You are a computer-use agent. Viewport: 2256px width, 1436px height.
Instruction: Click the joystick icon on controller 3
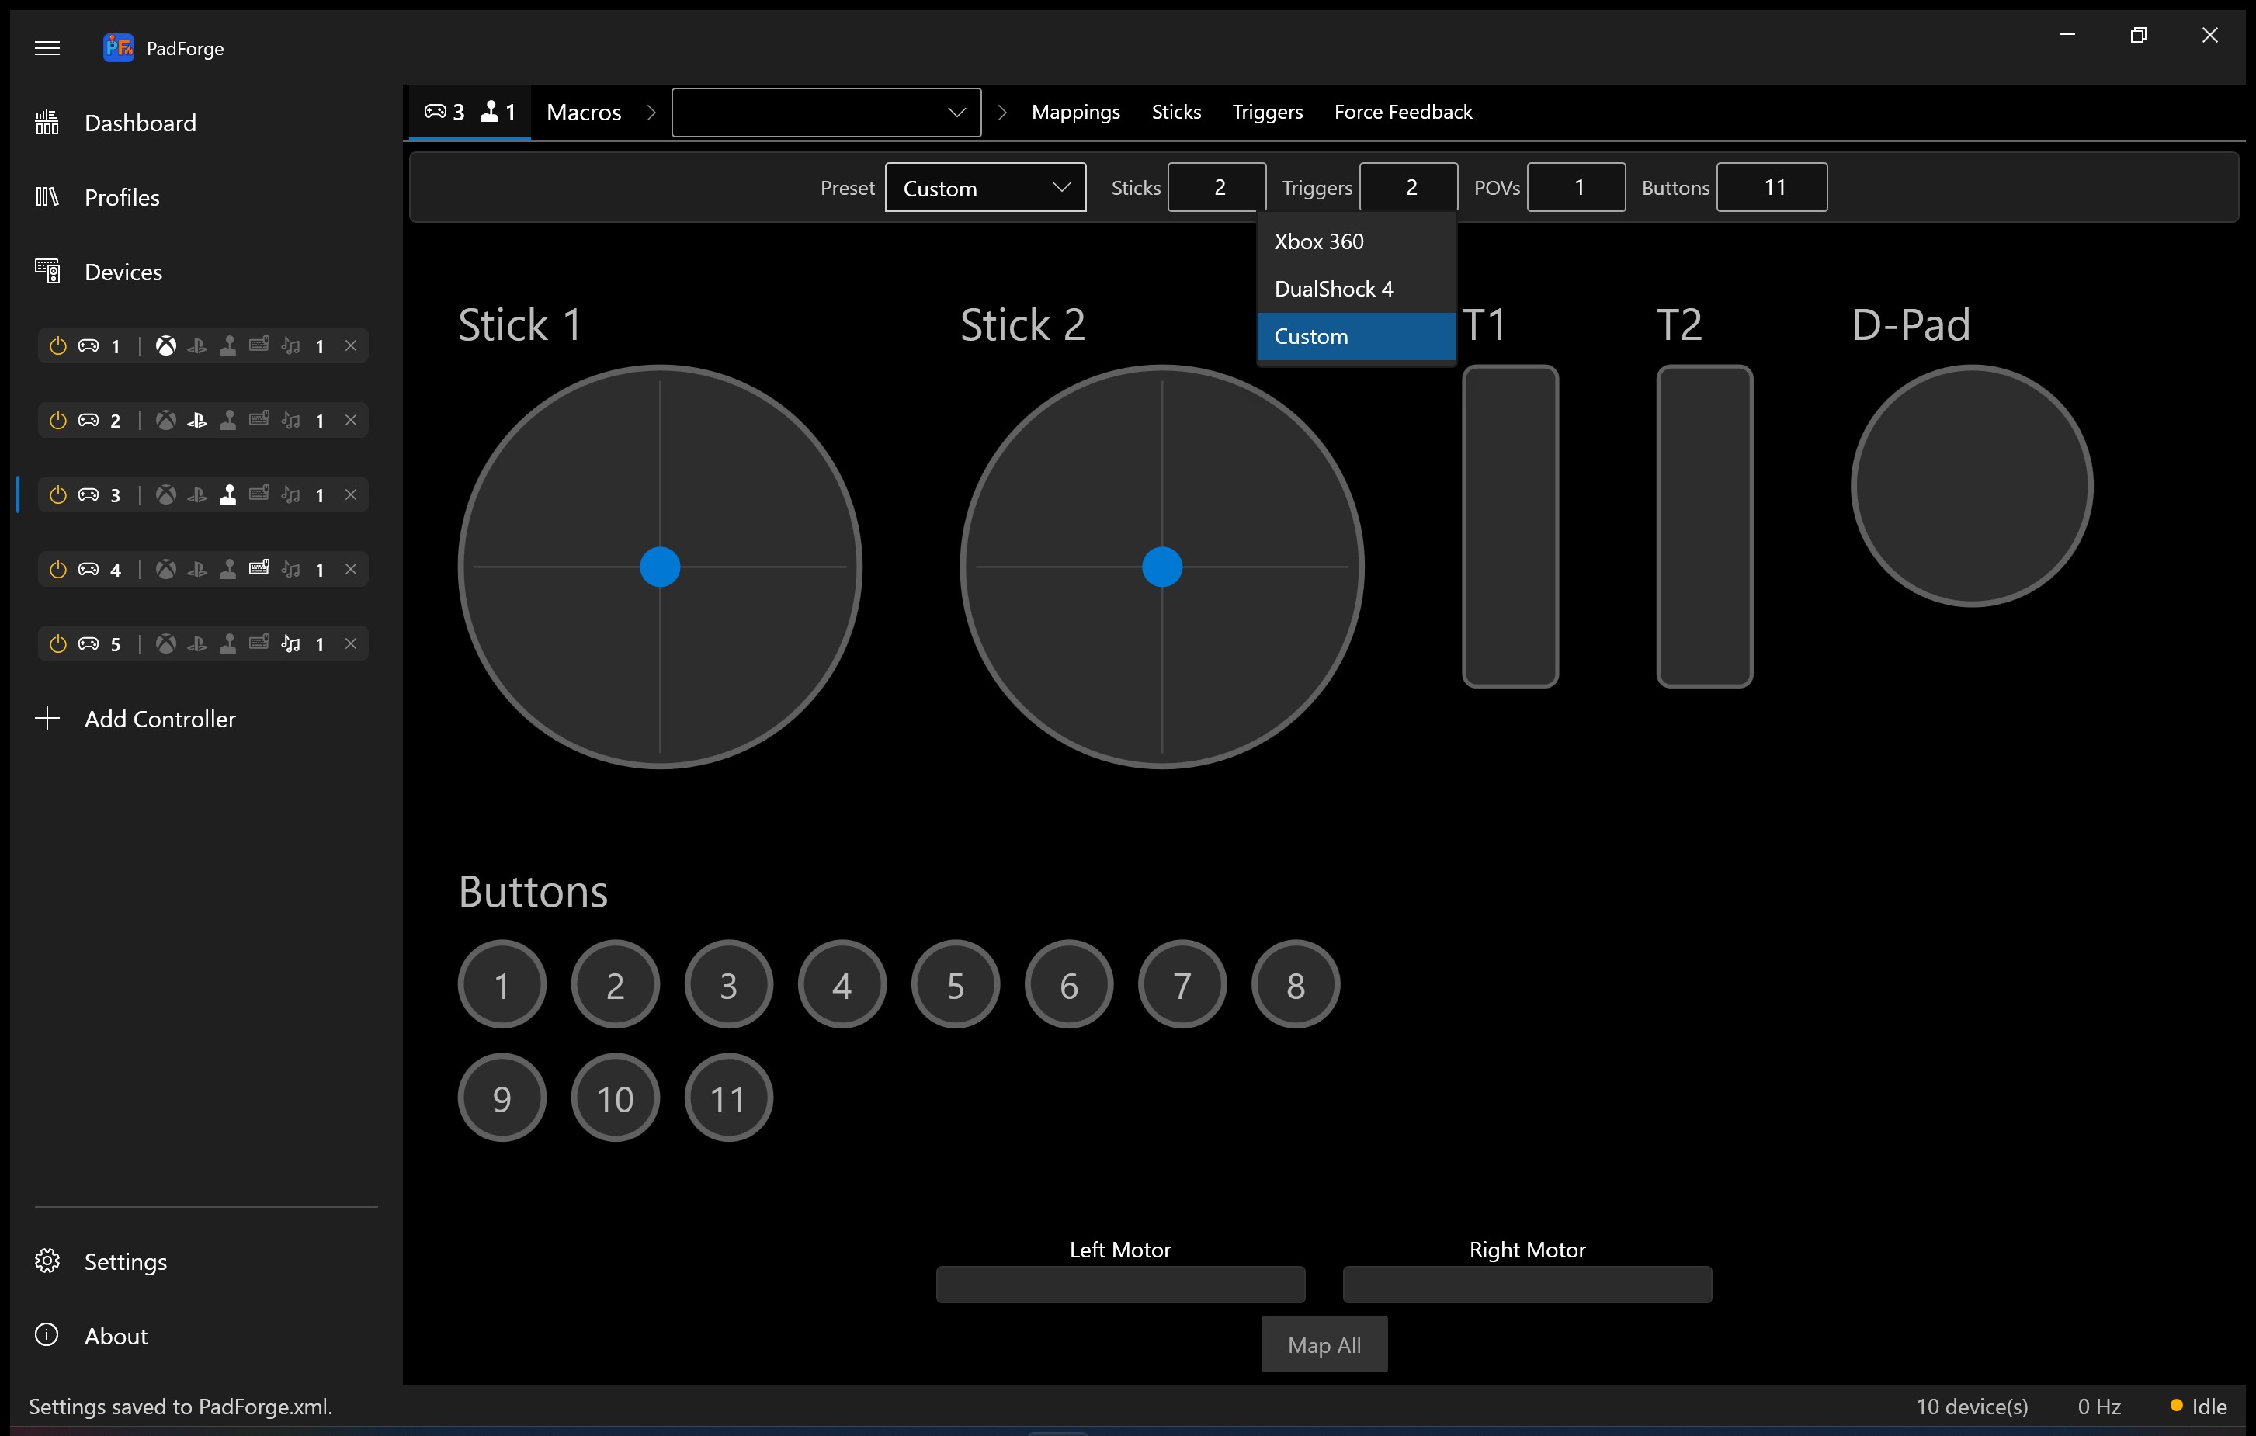[x=228, y=495]
